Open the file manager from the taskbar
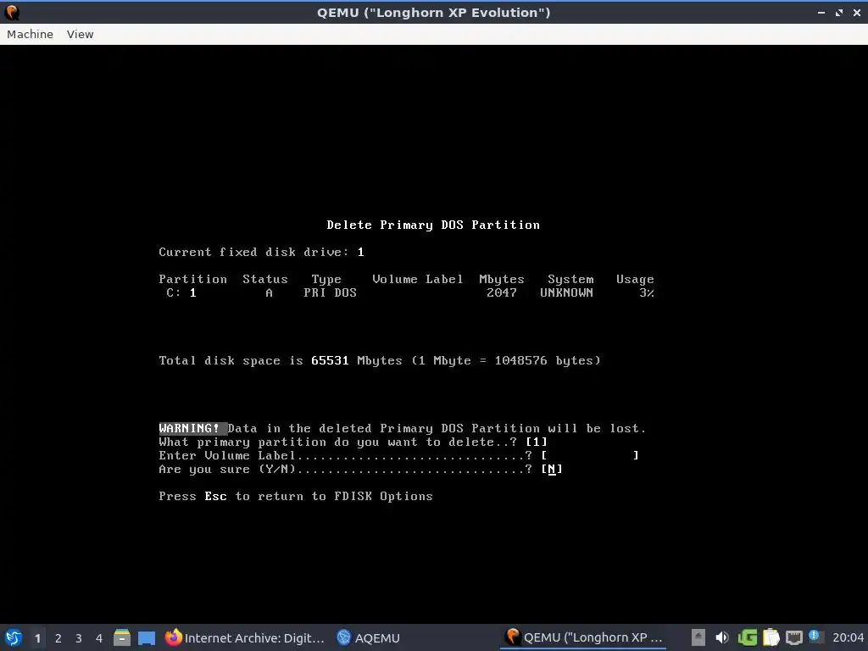 click(122, 637)
